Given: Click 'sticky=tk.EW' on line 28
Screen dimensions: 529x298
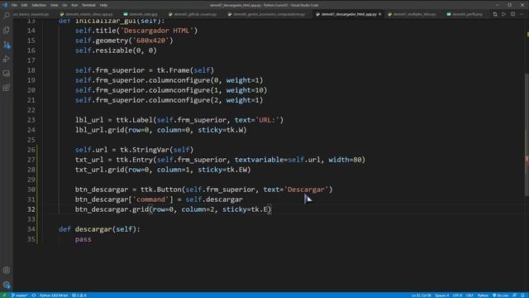Looking at the screenshot, I should click(x=222, y=170).
